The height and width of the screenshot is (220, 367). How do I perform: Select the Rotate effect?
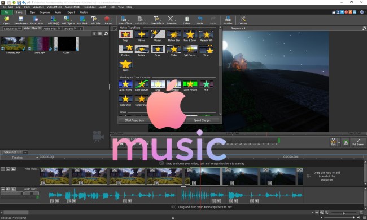point(141,51)
